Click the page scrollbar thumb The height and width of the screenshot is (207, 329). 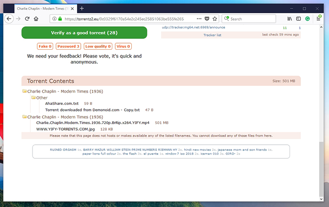click(321, 169)
